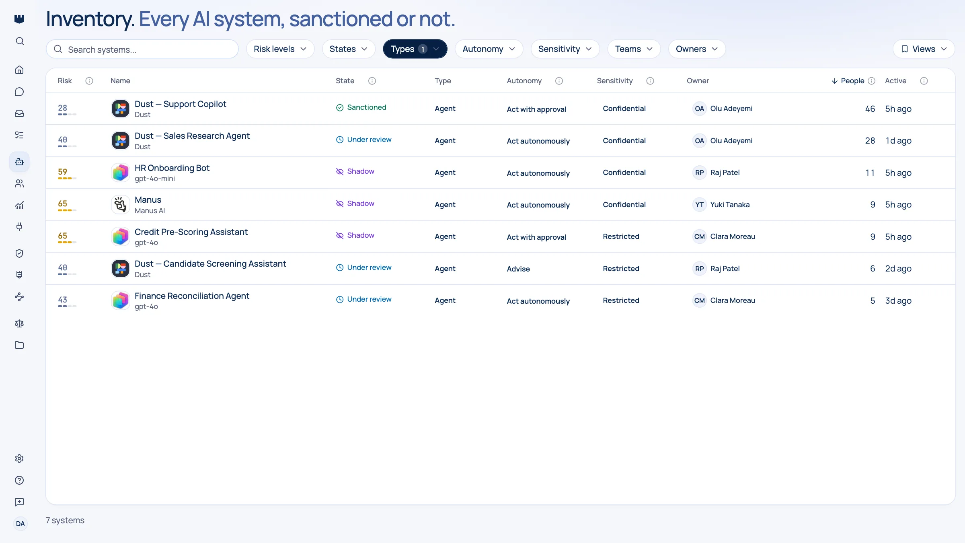Open the Autonomy filter dropdown
The height and width of the screenshot is (543, 965).
pos(489,49)
